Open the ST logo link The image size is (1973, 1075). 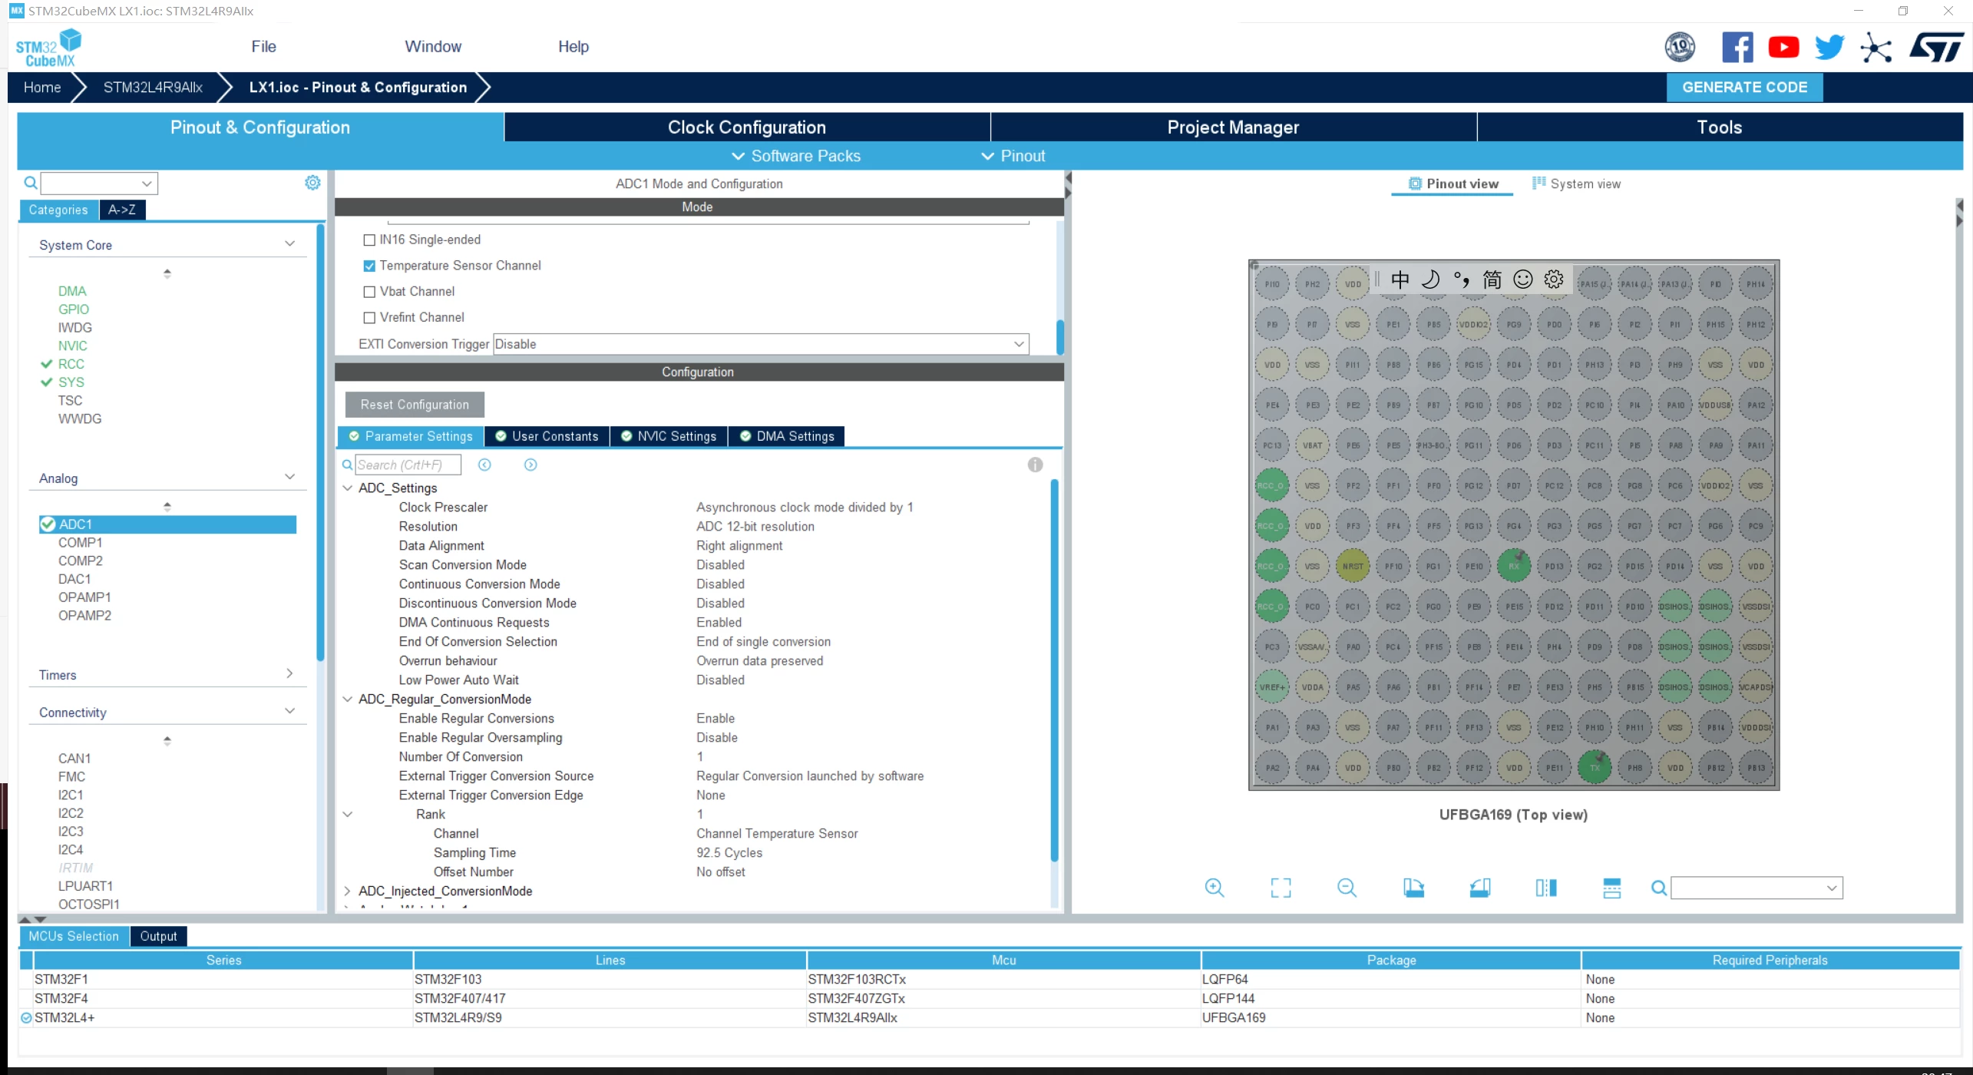(1936, 48)
